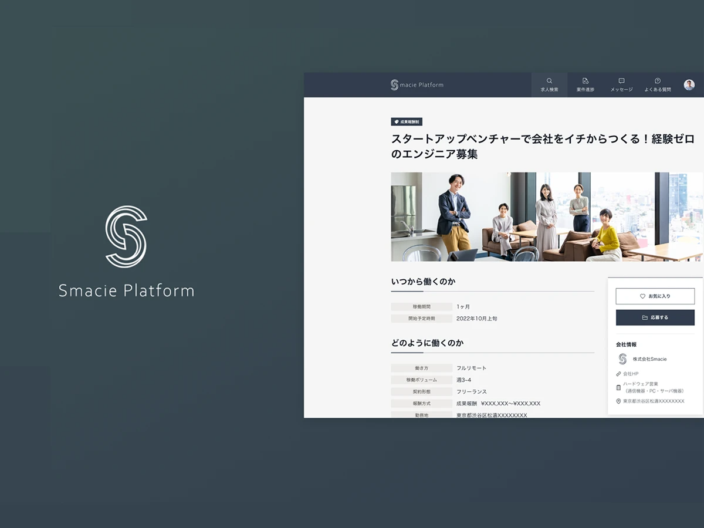Viewport: 704px width, 528px height.
Task: Click the 報酬方式 label
Action: pyautogui.click(x=422, y=404)
